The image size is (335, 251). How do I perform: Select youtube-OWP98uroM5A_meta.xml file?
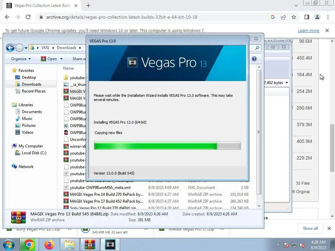tap(100, 187)
